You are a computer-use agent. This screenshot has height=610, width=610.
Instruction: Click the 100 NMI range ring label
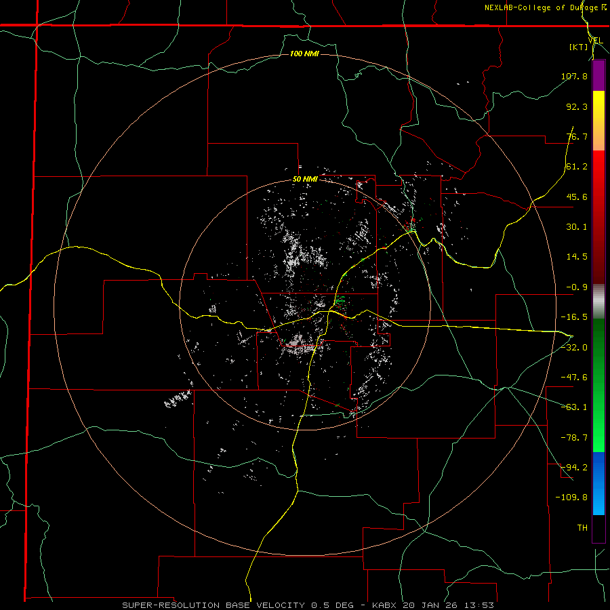coord(304,54)
